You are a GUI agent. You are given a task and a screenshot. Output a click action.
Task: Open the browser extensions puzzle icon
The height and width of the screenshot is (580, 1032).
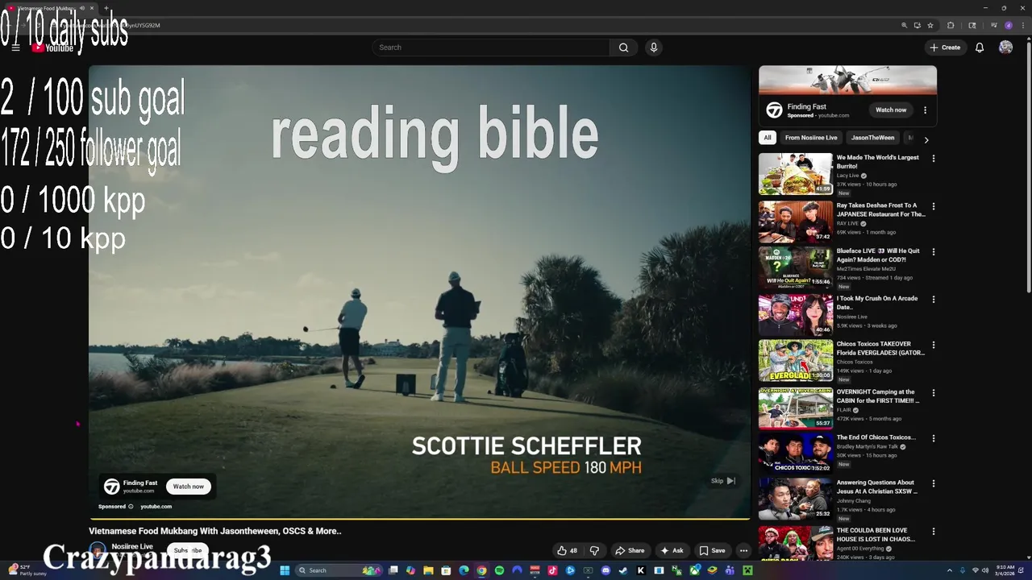pyautogui.click(x=951, y=25)
